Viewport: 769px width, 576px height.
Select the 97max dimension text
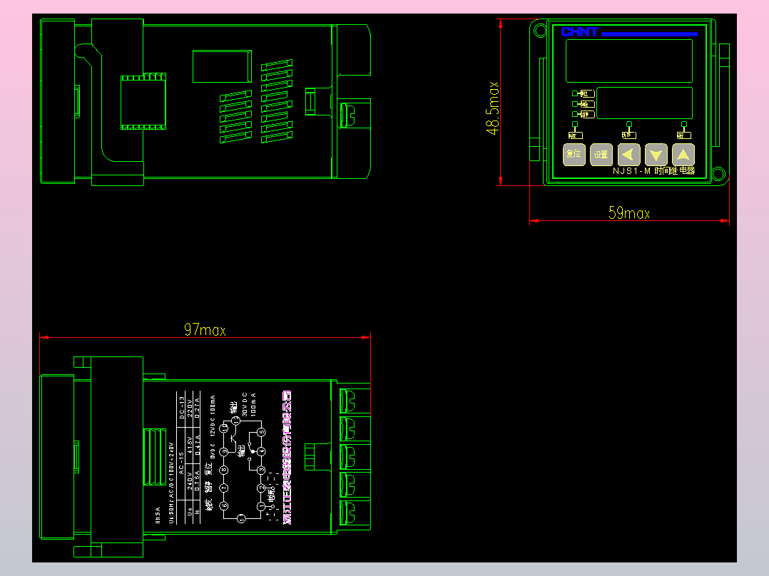pyautogui.click(x=205, y=330)
